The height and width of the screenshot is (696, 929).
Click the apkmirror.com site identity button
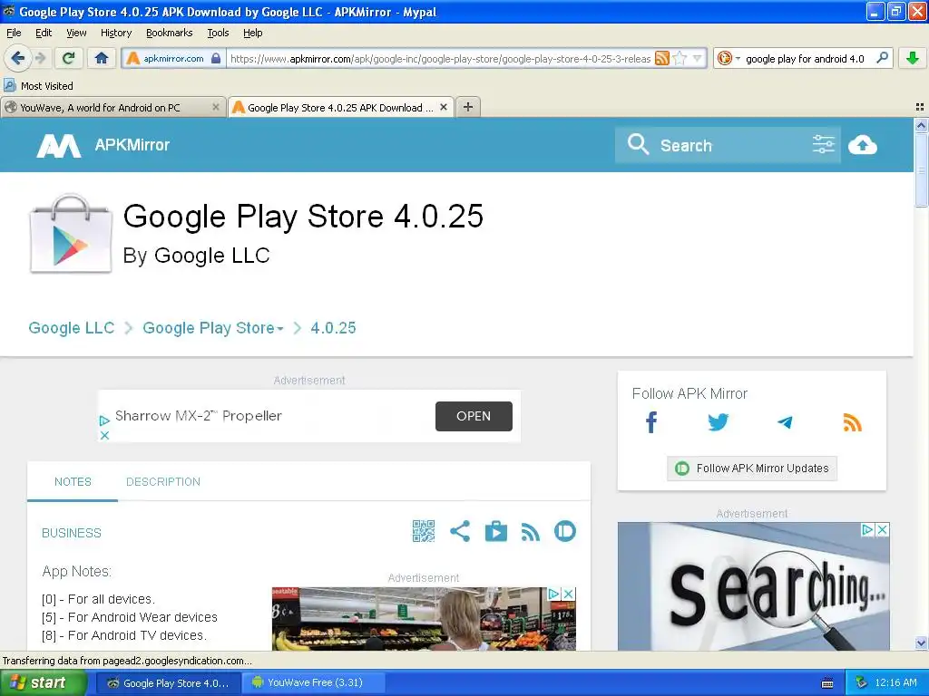pos(173,58)
